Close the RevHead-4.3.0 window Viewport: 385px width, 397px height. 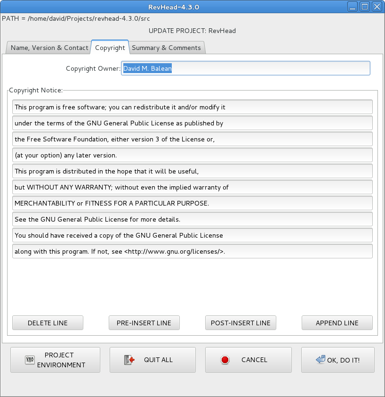(377, 7)
